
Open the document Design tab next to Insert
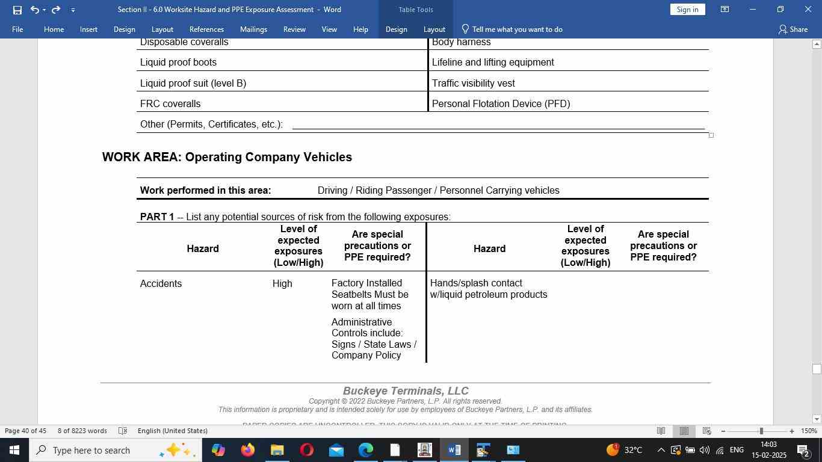click(124, 29)
